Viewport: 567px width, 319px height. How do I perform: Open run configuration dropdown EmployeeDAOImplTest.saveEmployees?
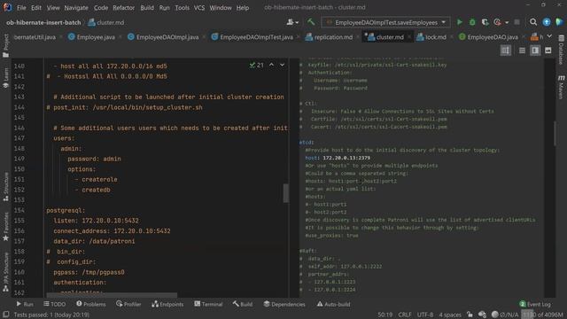(x=385, y=22)
